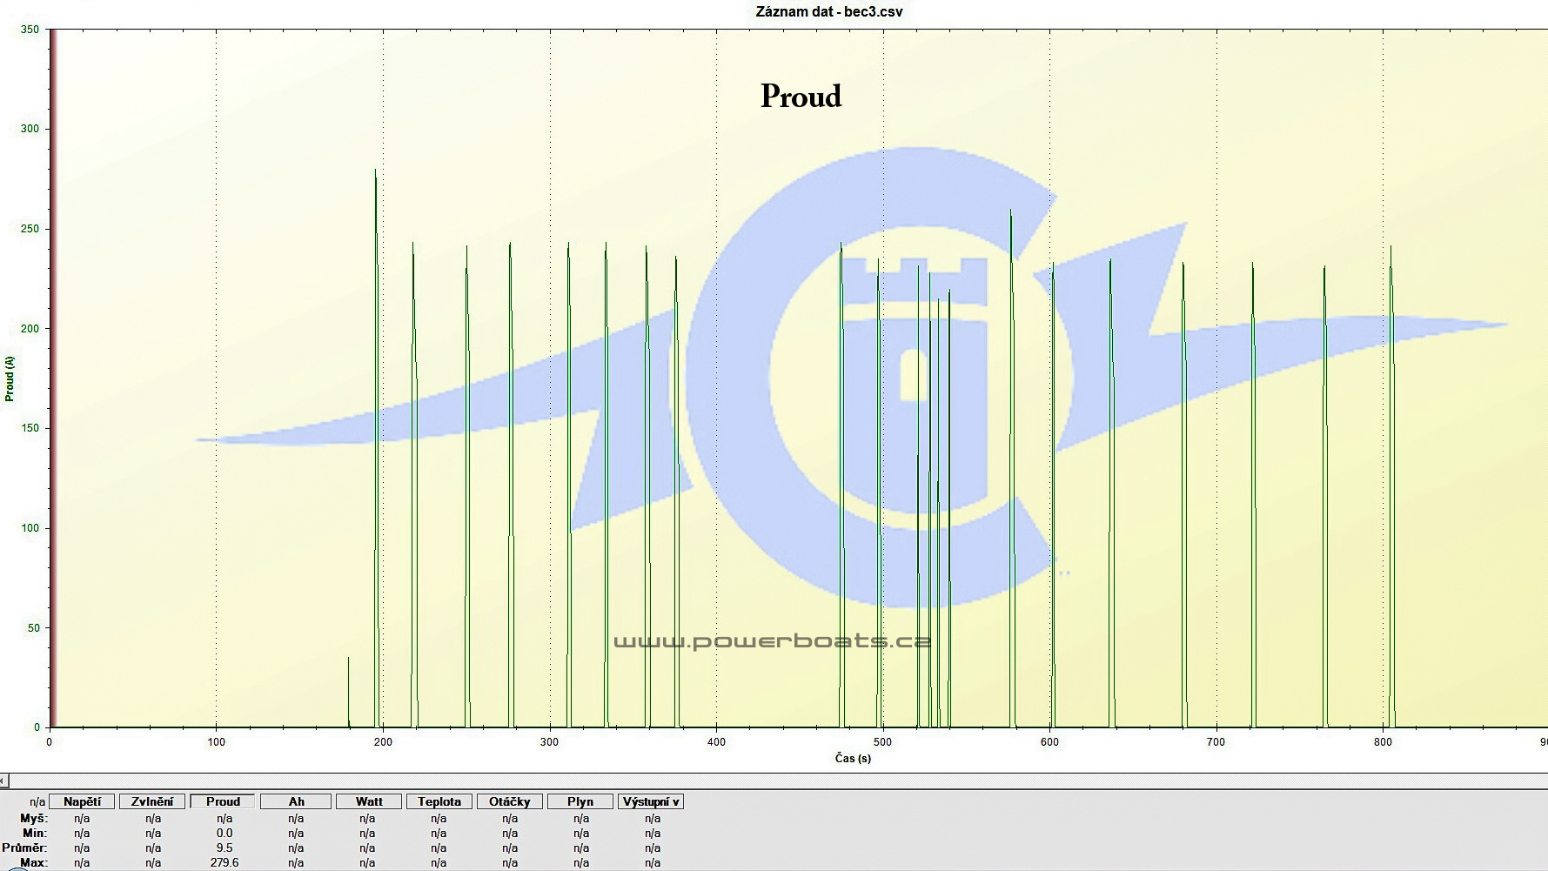Toggle the Zvlnění data series button
Image resolution: width=1548 pixels, height=871 pixels.
(152, 801)
